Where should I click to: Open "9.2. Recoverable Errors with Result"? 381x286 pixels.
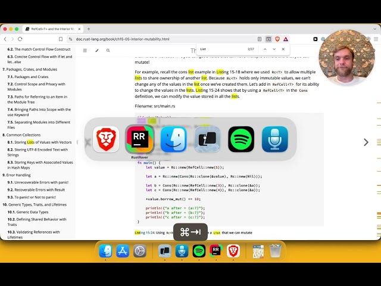36,189
